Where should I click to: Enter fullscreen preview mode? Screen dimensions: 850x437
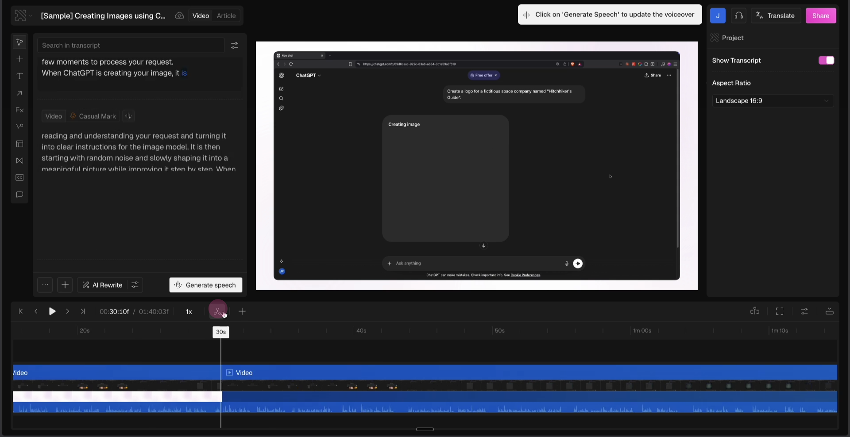780,311
